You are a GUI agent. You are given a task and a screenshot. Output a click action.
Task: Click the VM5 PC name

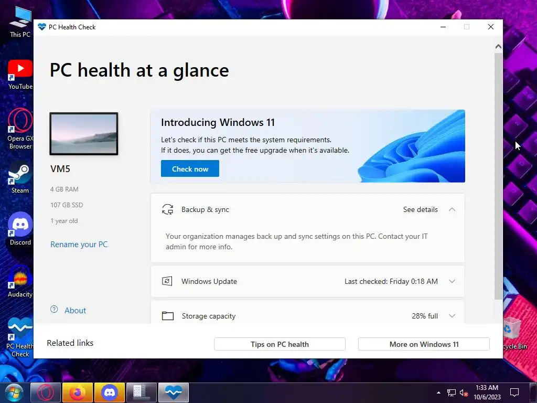click(x=60, y=168)
